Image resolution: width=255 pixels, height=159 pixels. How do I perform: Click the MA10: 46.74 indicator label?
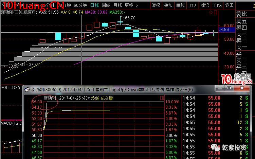click(72, 12)
